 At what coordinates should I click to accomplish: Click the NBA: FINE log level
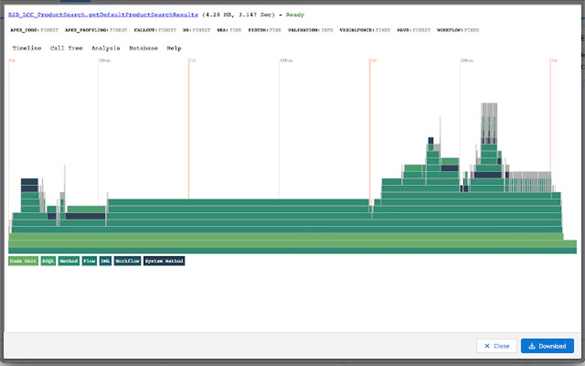229,30
